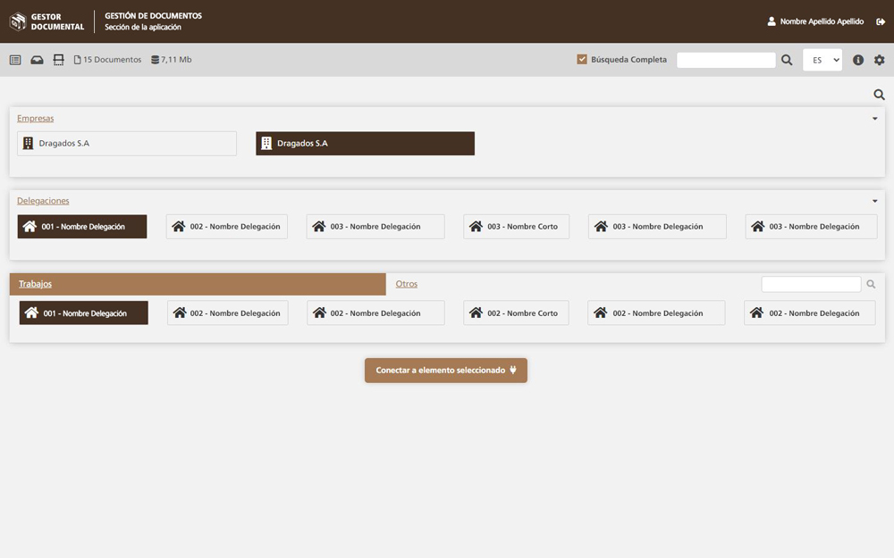Open the inbox tray icon
The width and height of the screenshot is (894, 558).
37,60
